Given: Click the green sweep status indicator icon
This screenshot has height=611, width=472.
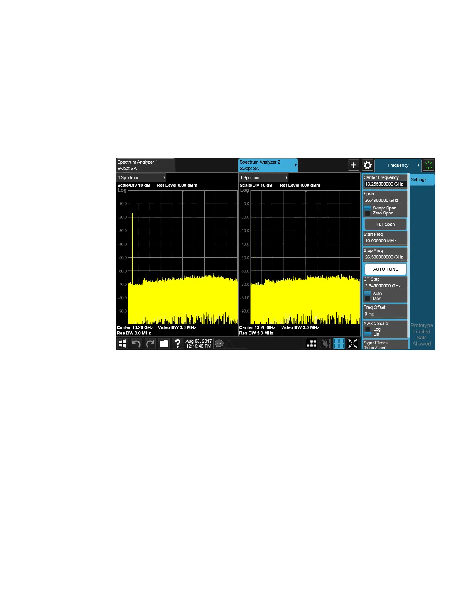Looking at the screenshot, I should point(429,165).
